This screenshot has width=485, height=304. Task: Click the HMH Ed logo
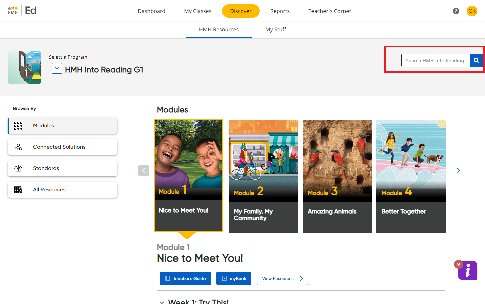21,10
